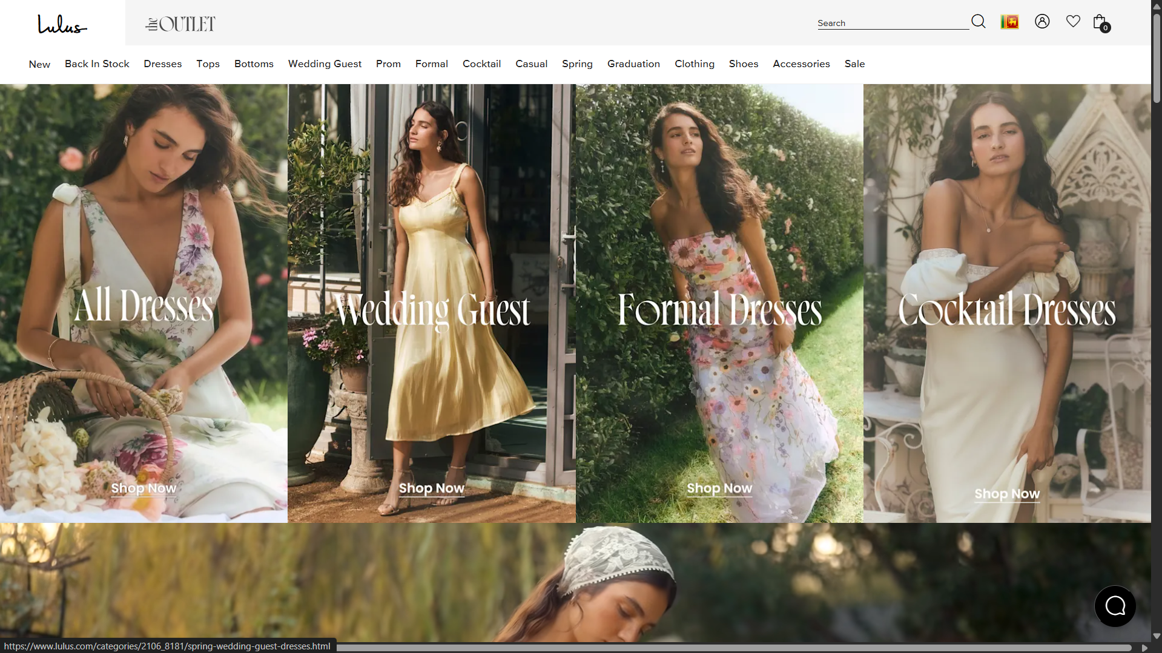The width and height of the screenshot is (1162, 653).
Task: Click the search magnifier icon
Action: point(978,22)
